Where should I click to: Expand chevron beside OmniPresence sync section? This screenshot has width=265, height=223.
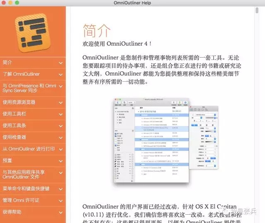pyautogui.click(x=61, y=86)
